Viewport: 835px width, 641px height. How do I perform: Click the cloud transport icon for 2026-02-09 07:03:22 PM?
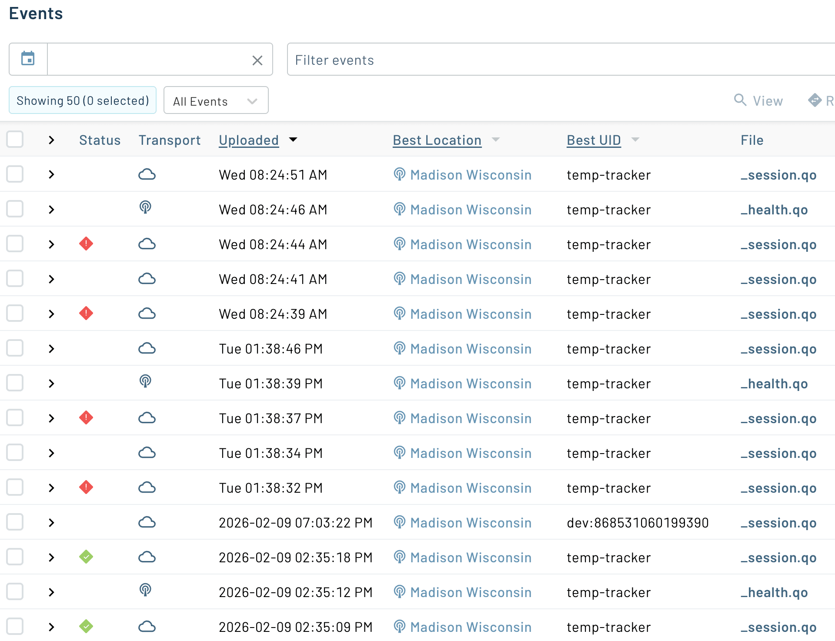[x=147, y=522]
